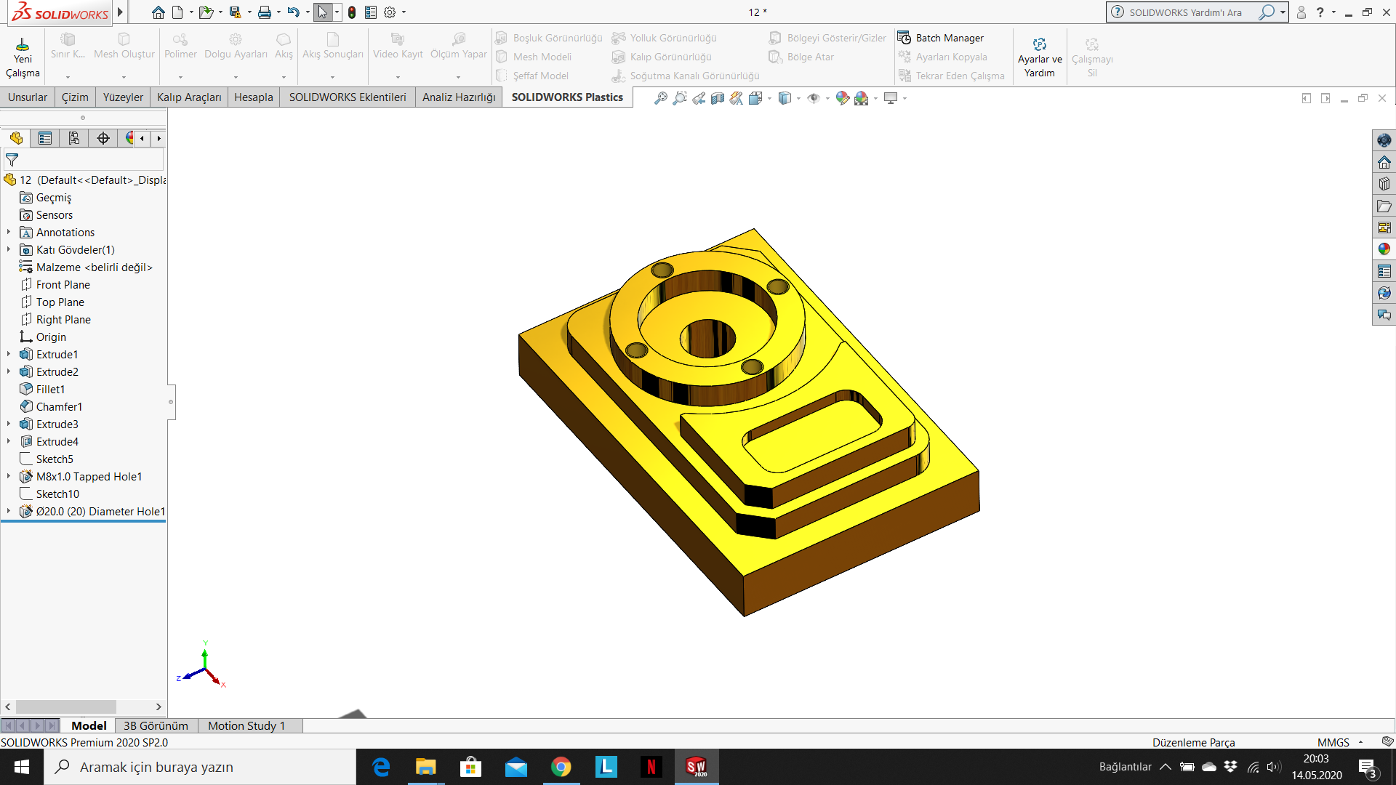Select the Section View icon
This screenshot has width=1396, height=785.
[718, 98]
